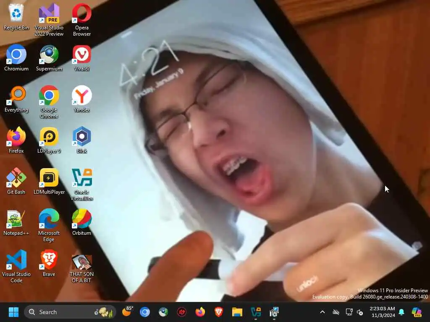Select Google Chrome desktop icon

pyautogui.click(x=49, y=102)
